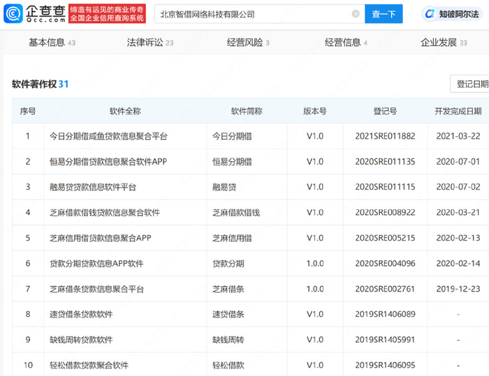Select 速贷借条贷款软件 entry

[x=81, y=315]
